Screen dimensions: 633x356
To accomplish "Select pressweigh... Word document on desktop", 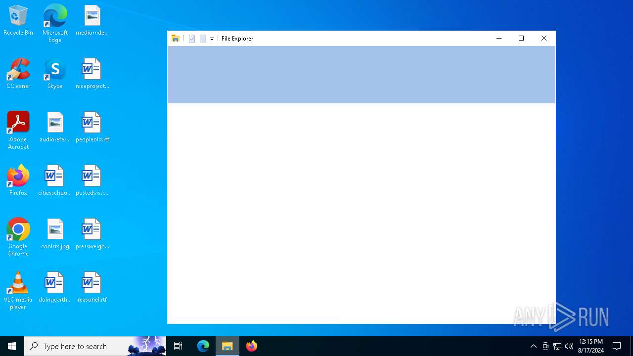I will point(92,234).
